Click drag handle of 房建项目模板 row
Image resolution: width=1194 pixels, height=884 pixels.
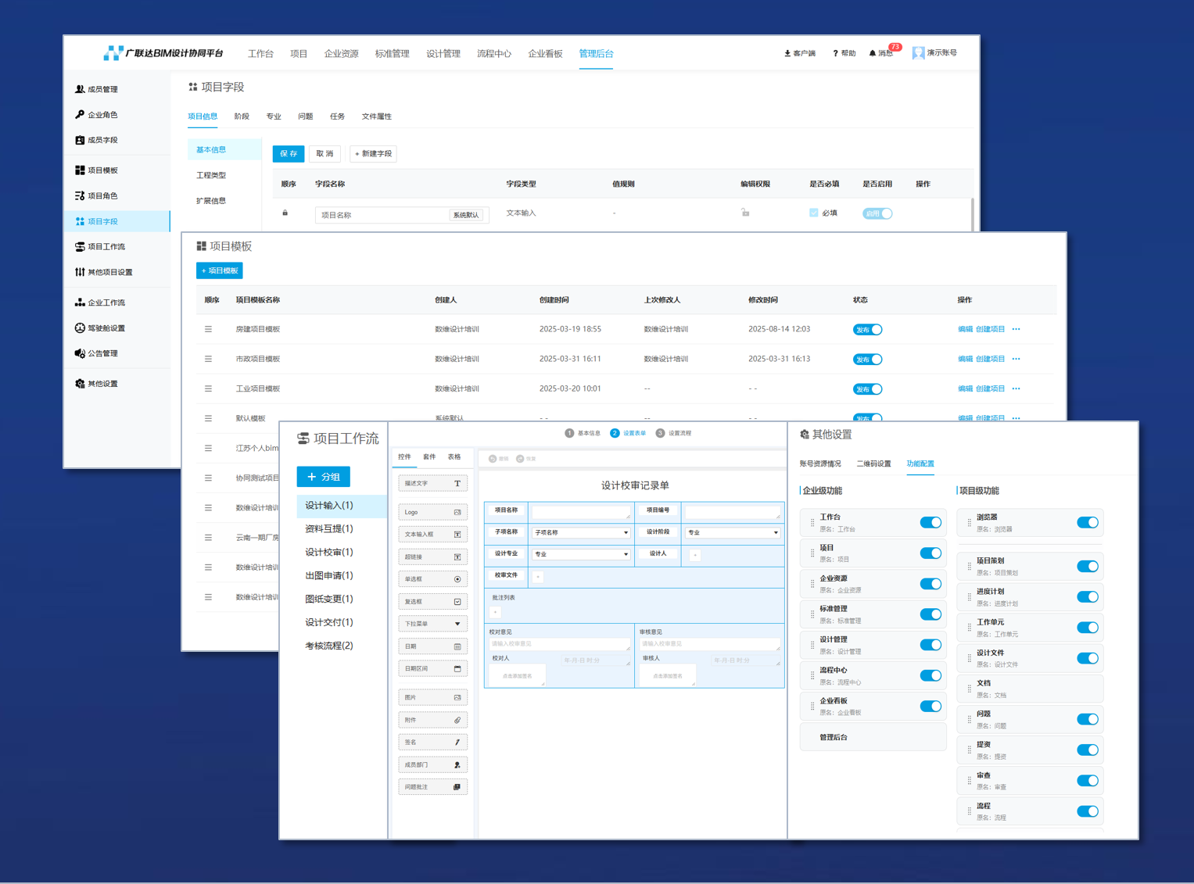(x=208, y=330)
